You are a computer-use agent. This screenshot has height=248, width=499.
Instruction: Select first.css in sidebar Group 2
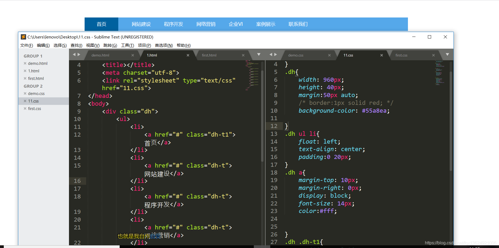coord(34,109)
